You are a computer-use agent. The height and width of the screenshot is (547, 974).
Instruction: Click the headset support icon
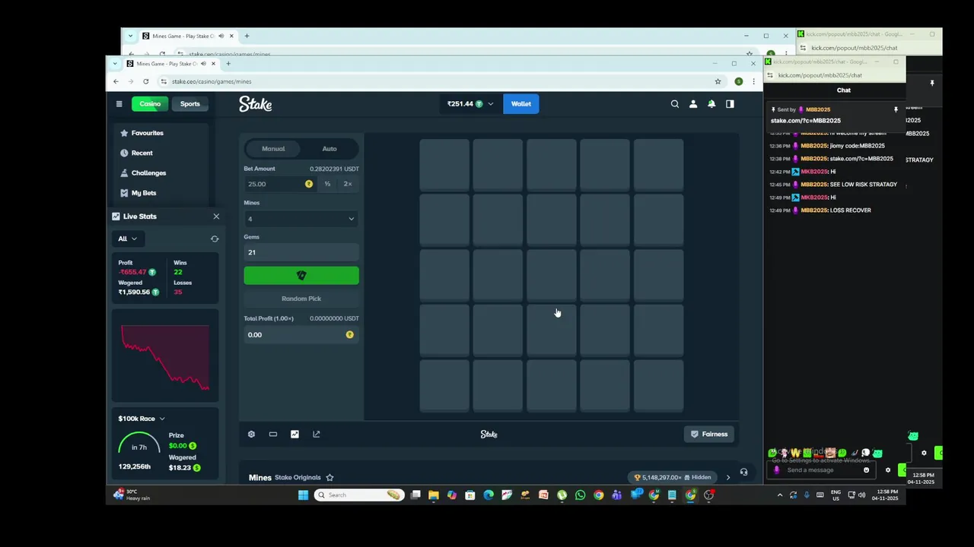(743, 473)
